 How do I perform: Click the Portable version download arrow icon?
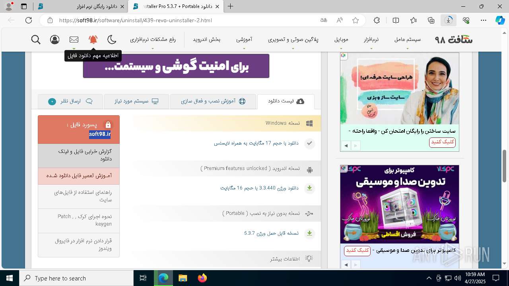(309, 234)
